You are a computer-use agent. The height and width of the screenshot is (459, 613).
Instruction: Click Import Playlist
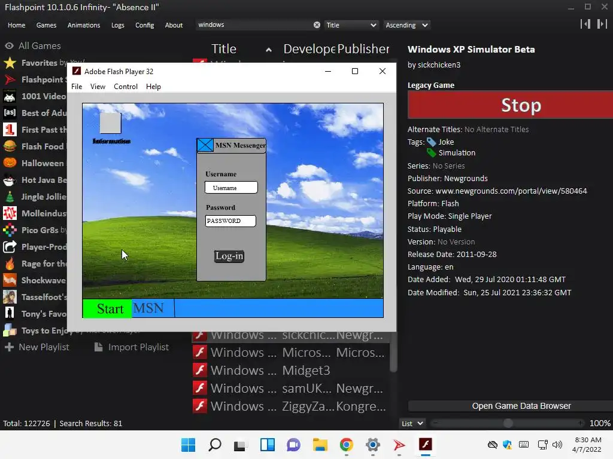point(132,347)
